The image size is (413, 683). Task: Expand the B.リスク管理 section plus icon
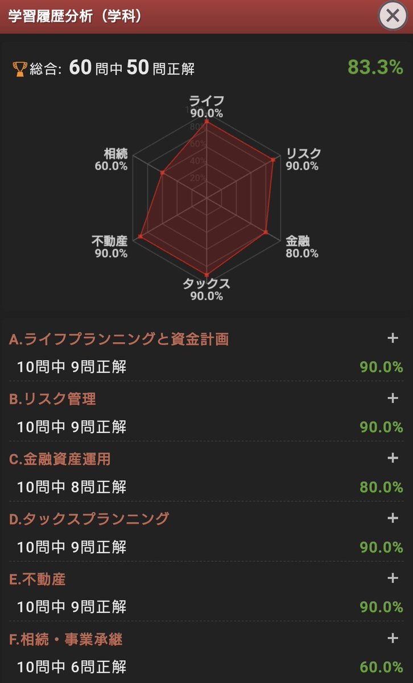393,398
